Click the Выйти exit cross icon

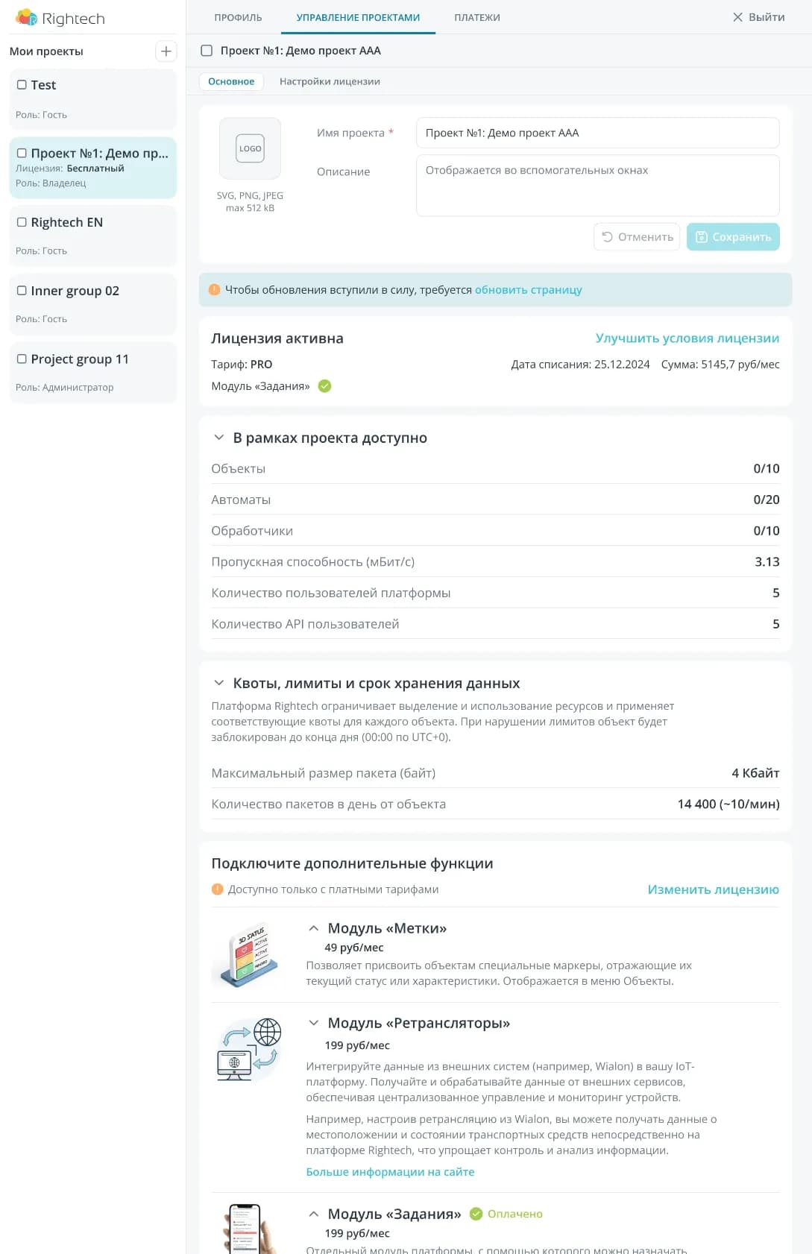tap(737, 17)
